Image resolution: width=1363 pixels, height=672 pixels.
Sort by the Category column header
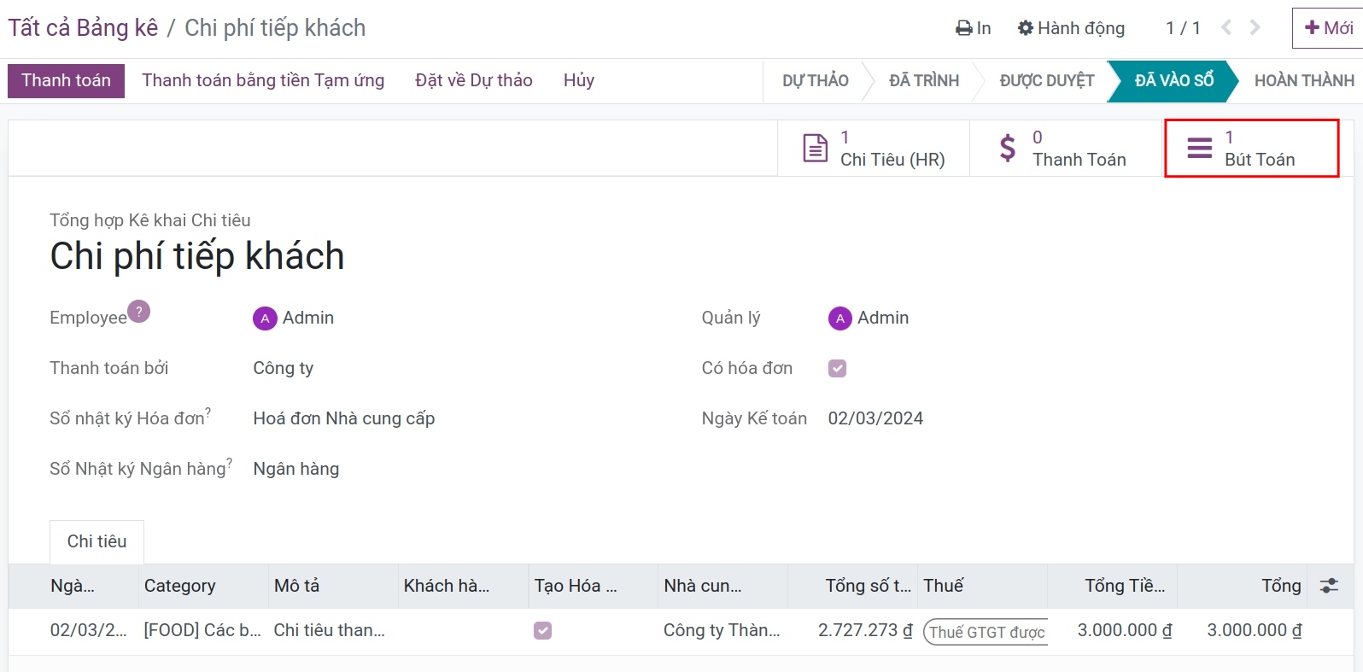(203, 586)
